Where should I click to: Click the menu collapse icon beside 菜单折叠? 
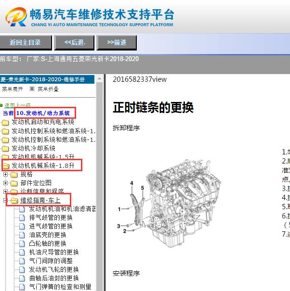pyautogui.click(x=32, y=89)
